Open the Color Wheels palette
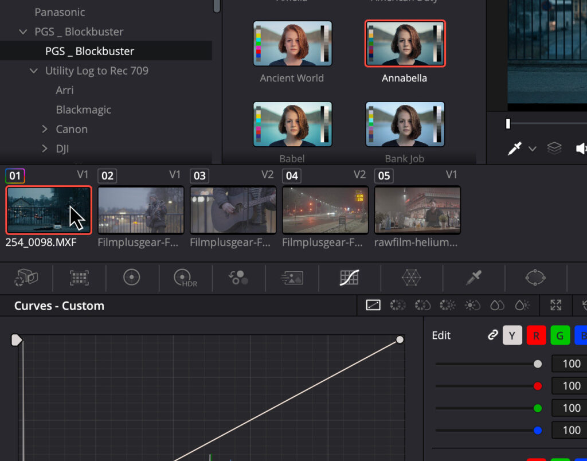The image size is (587, 461). coord(131,278)
